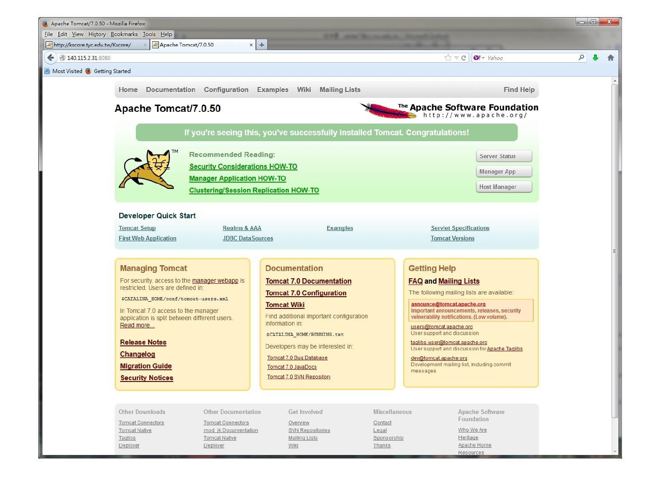Screen dimensions: 650x487
Task: Open Manager Application HOW-TO link
Action: click(237, 179)
